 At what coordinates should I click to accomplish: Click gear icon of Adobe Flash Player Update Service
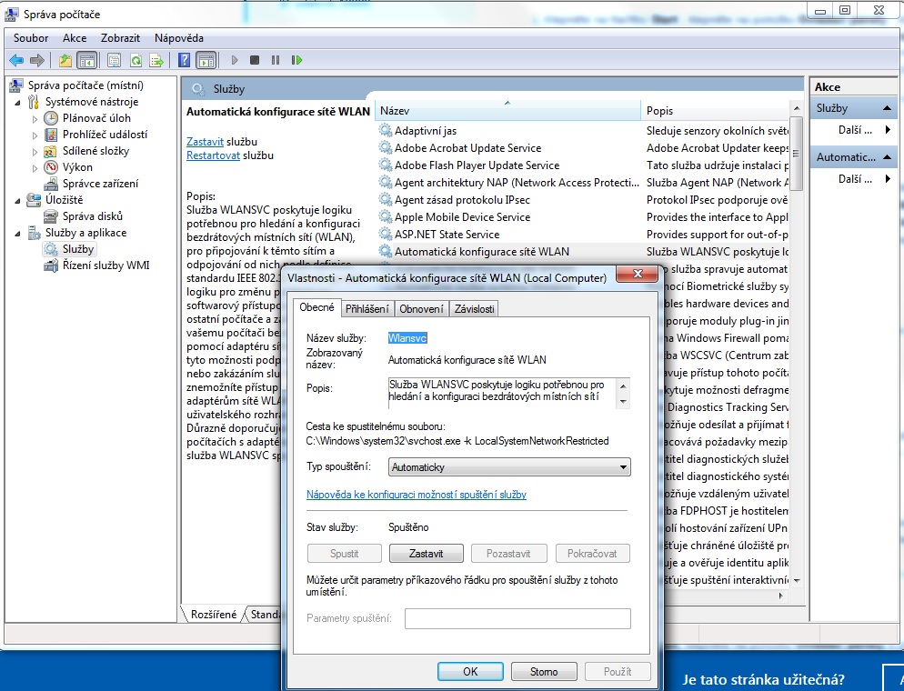[x=385, y=165]
